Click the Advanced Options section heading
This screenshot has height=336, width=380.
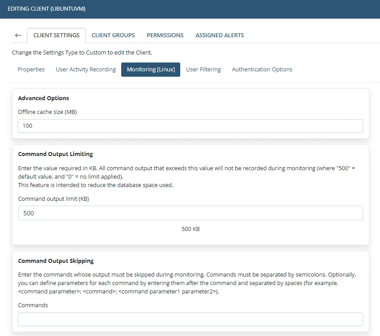coord(44,98)
